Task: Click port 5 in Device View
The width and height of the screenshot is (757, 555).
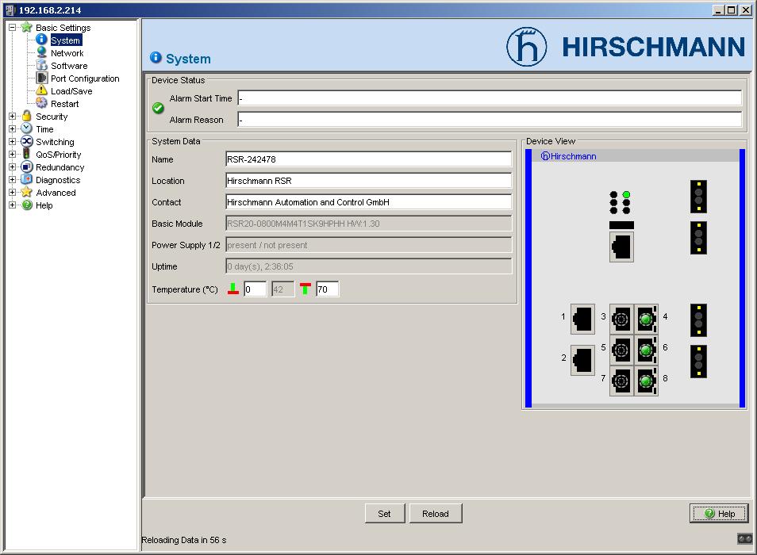Action: coord(621,350)
